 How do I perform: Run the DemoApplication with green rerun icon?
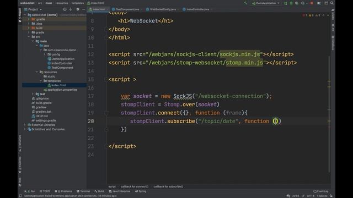[286, 3]
